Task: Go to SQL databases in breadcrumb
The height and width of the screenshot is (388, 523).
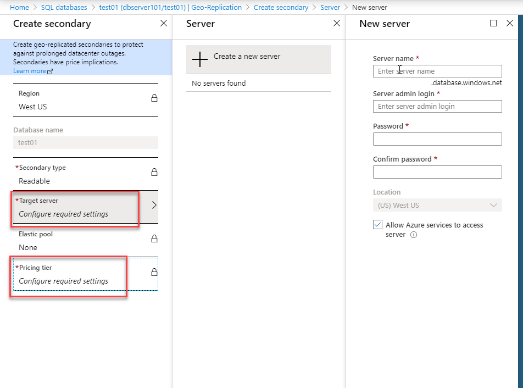Action: point(64,7)
